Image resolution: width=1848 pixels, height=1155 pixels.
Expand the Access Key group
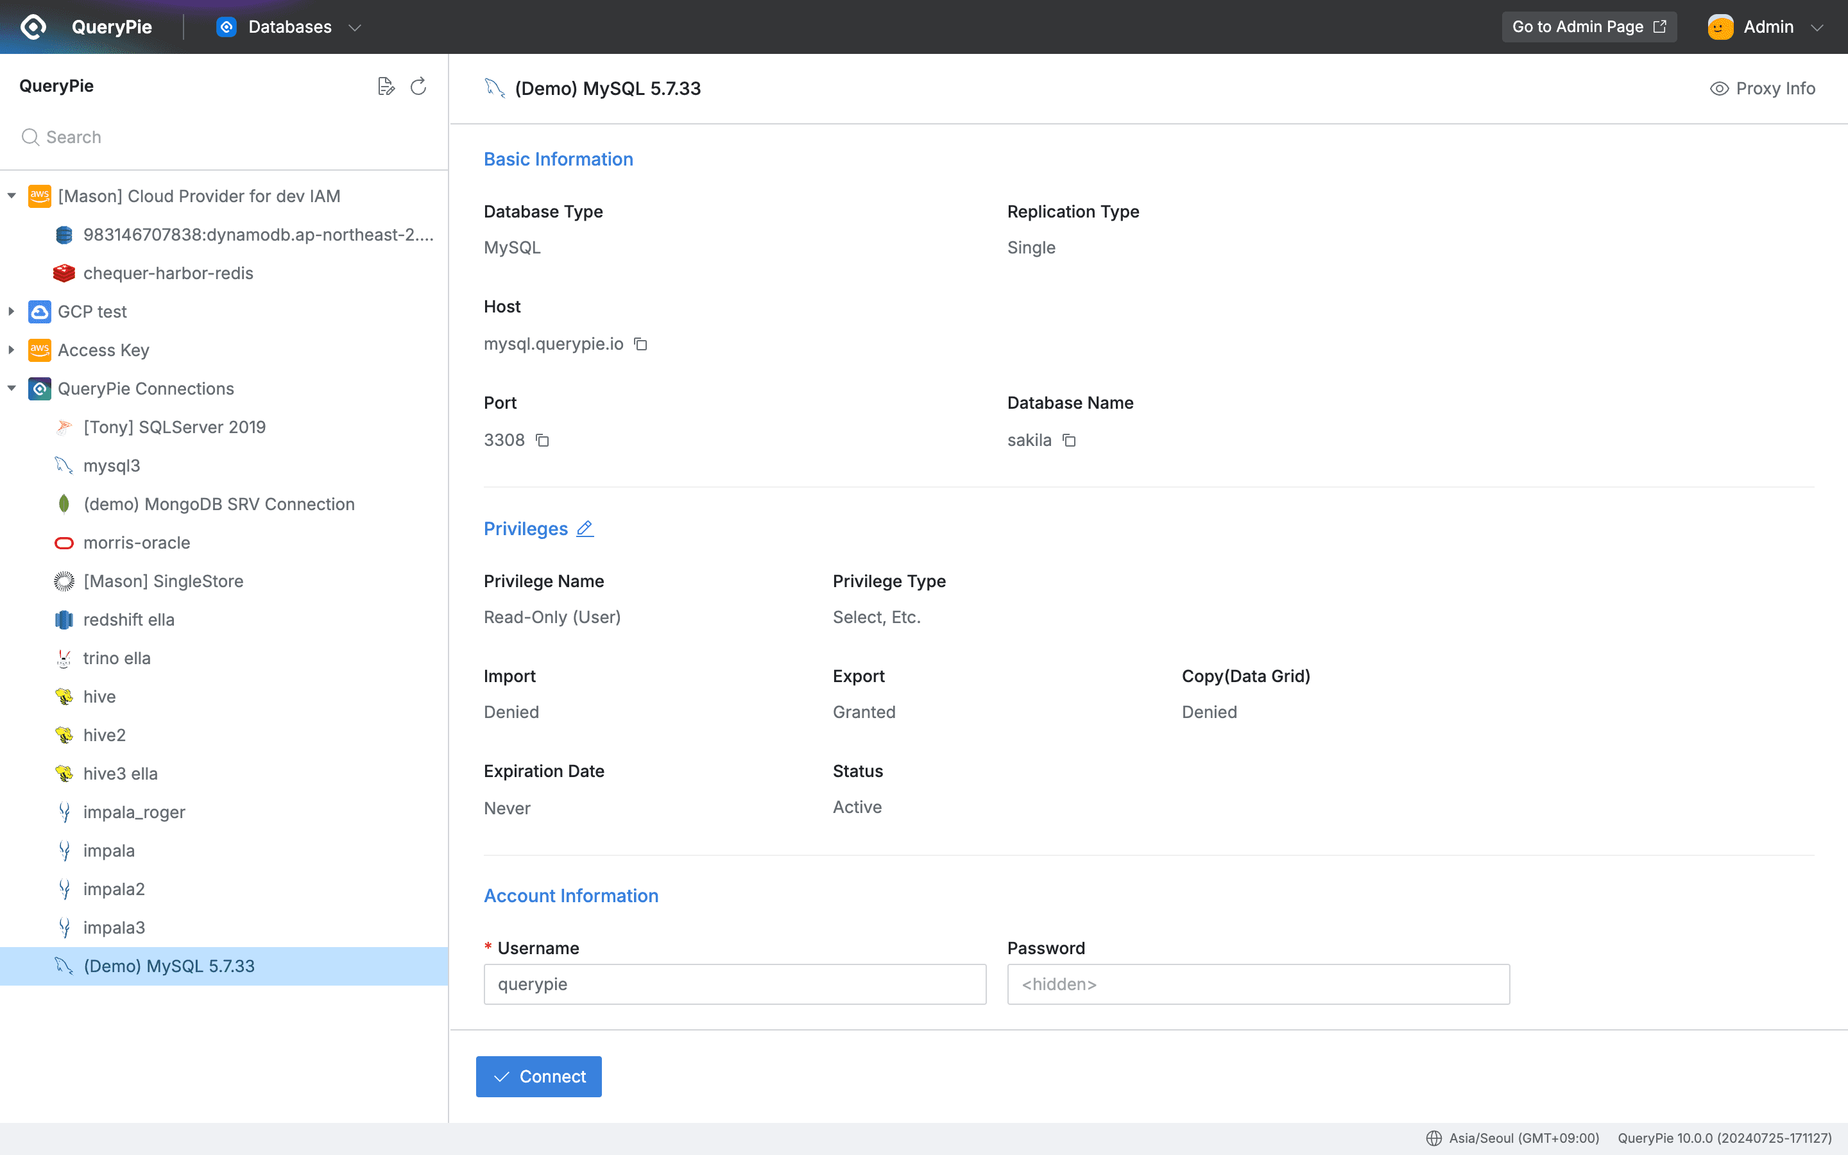click(12, 350)
